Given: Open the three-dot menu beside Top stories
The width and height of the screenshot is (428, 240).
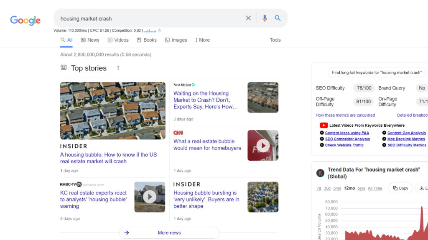Looking at the screenshot, I should point(118,67).
